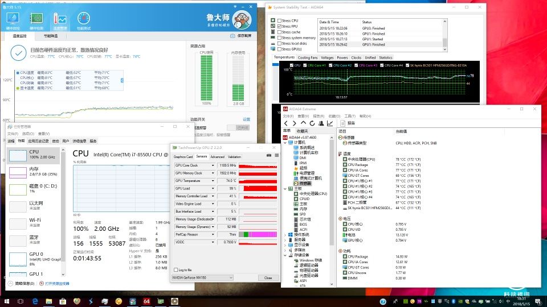The height and width of the screenshot is (307, 547).
Task: Click AIDA64 graph chart toolbar icon
Action: (x=330, y=123)
